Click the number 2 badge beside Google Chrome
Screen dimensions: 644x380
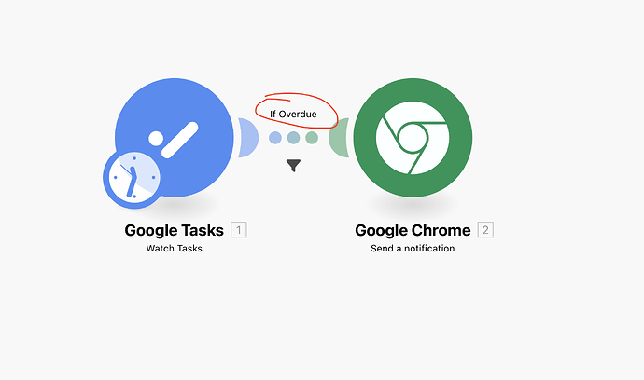pyautogui.click(x=485, y=229)
